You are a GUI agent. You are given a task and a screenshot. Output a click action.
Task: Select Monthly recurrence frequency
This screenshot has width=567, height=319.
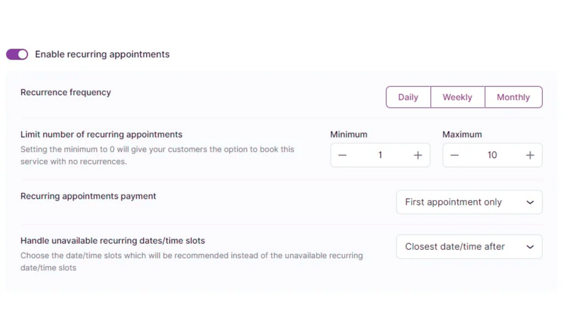513,97
